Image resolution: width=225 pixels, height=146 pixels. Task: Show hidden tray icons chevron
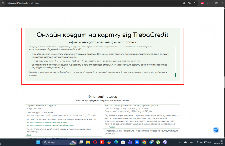(180, 142)
